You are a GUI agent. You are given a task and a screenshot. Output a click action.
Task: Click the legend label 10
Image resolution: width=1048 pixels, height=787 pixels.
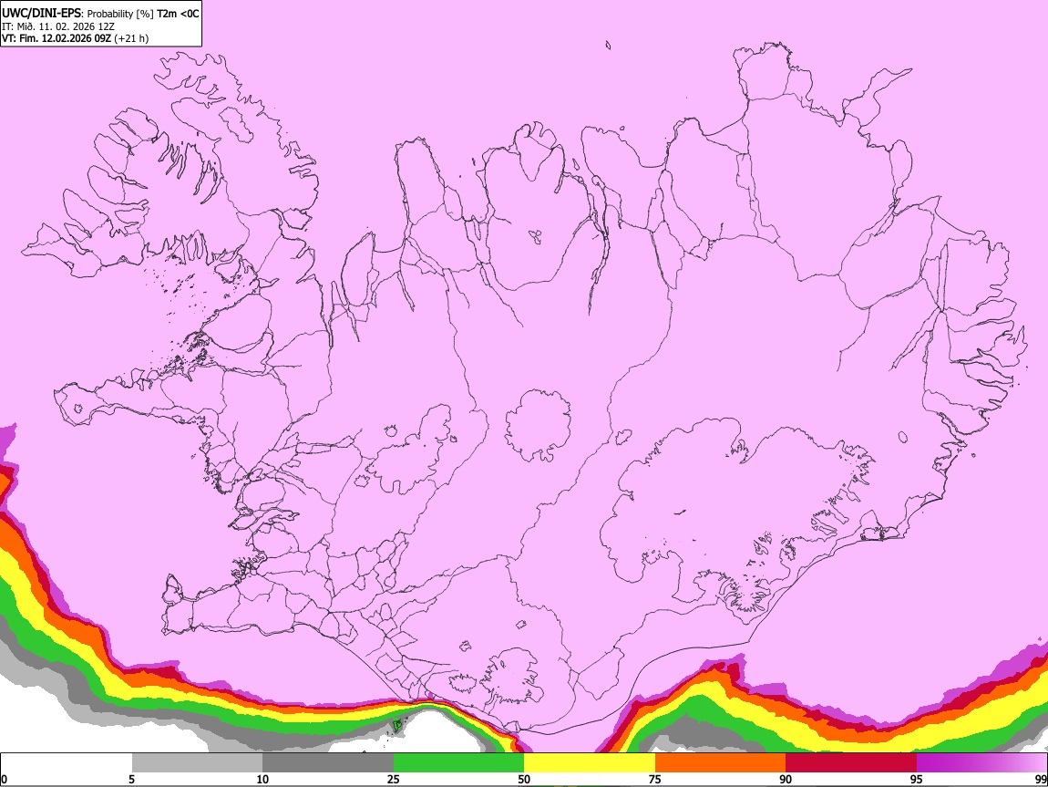tap(262, 779)
